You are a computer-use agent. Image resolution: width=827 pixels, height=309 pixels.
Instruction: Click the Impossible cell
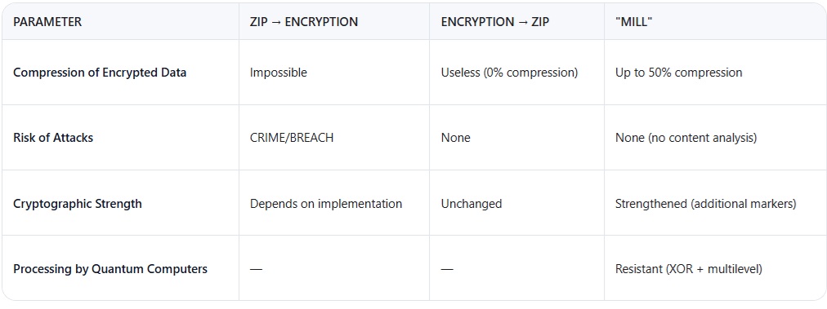pyautogui.click(x=279, y=73)
